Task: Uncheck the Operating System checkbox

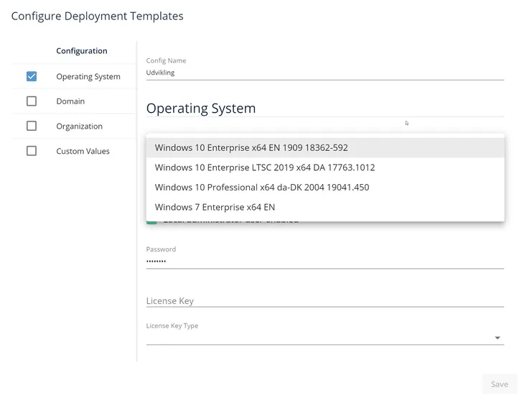Action: [x=32, y=76]
